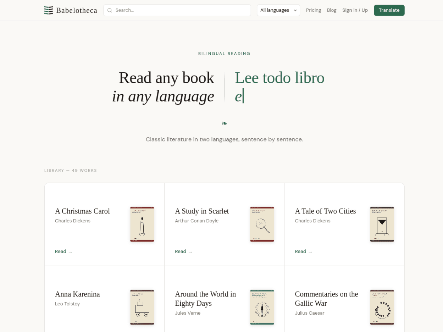Open Commentaries on the Gallic War title
The width and height of the screenshot is (443, 332).
326,299
